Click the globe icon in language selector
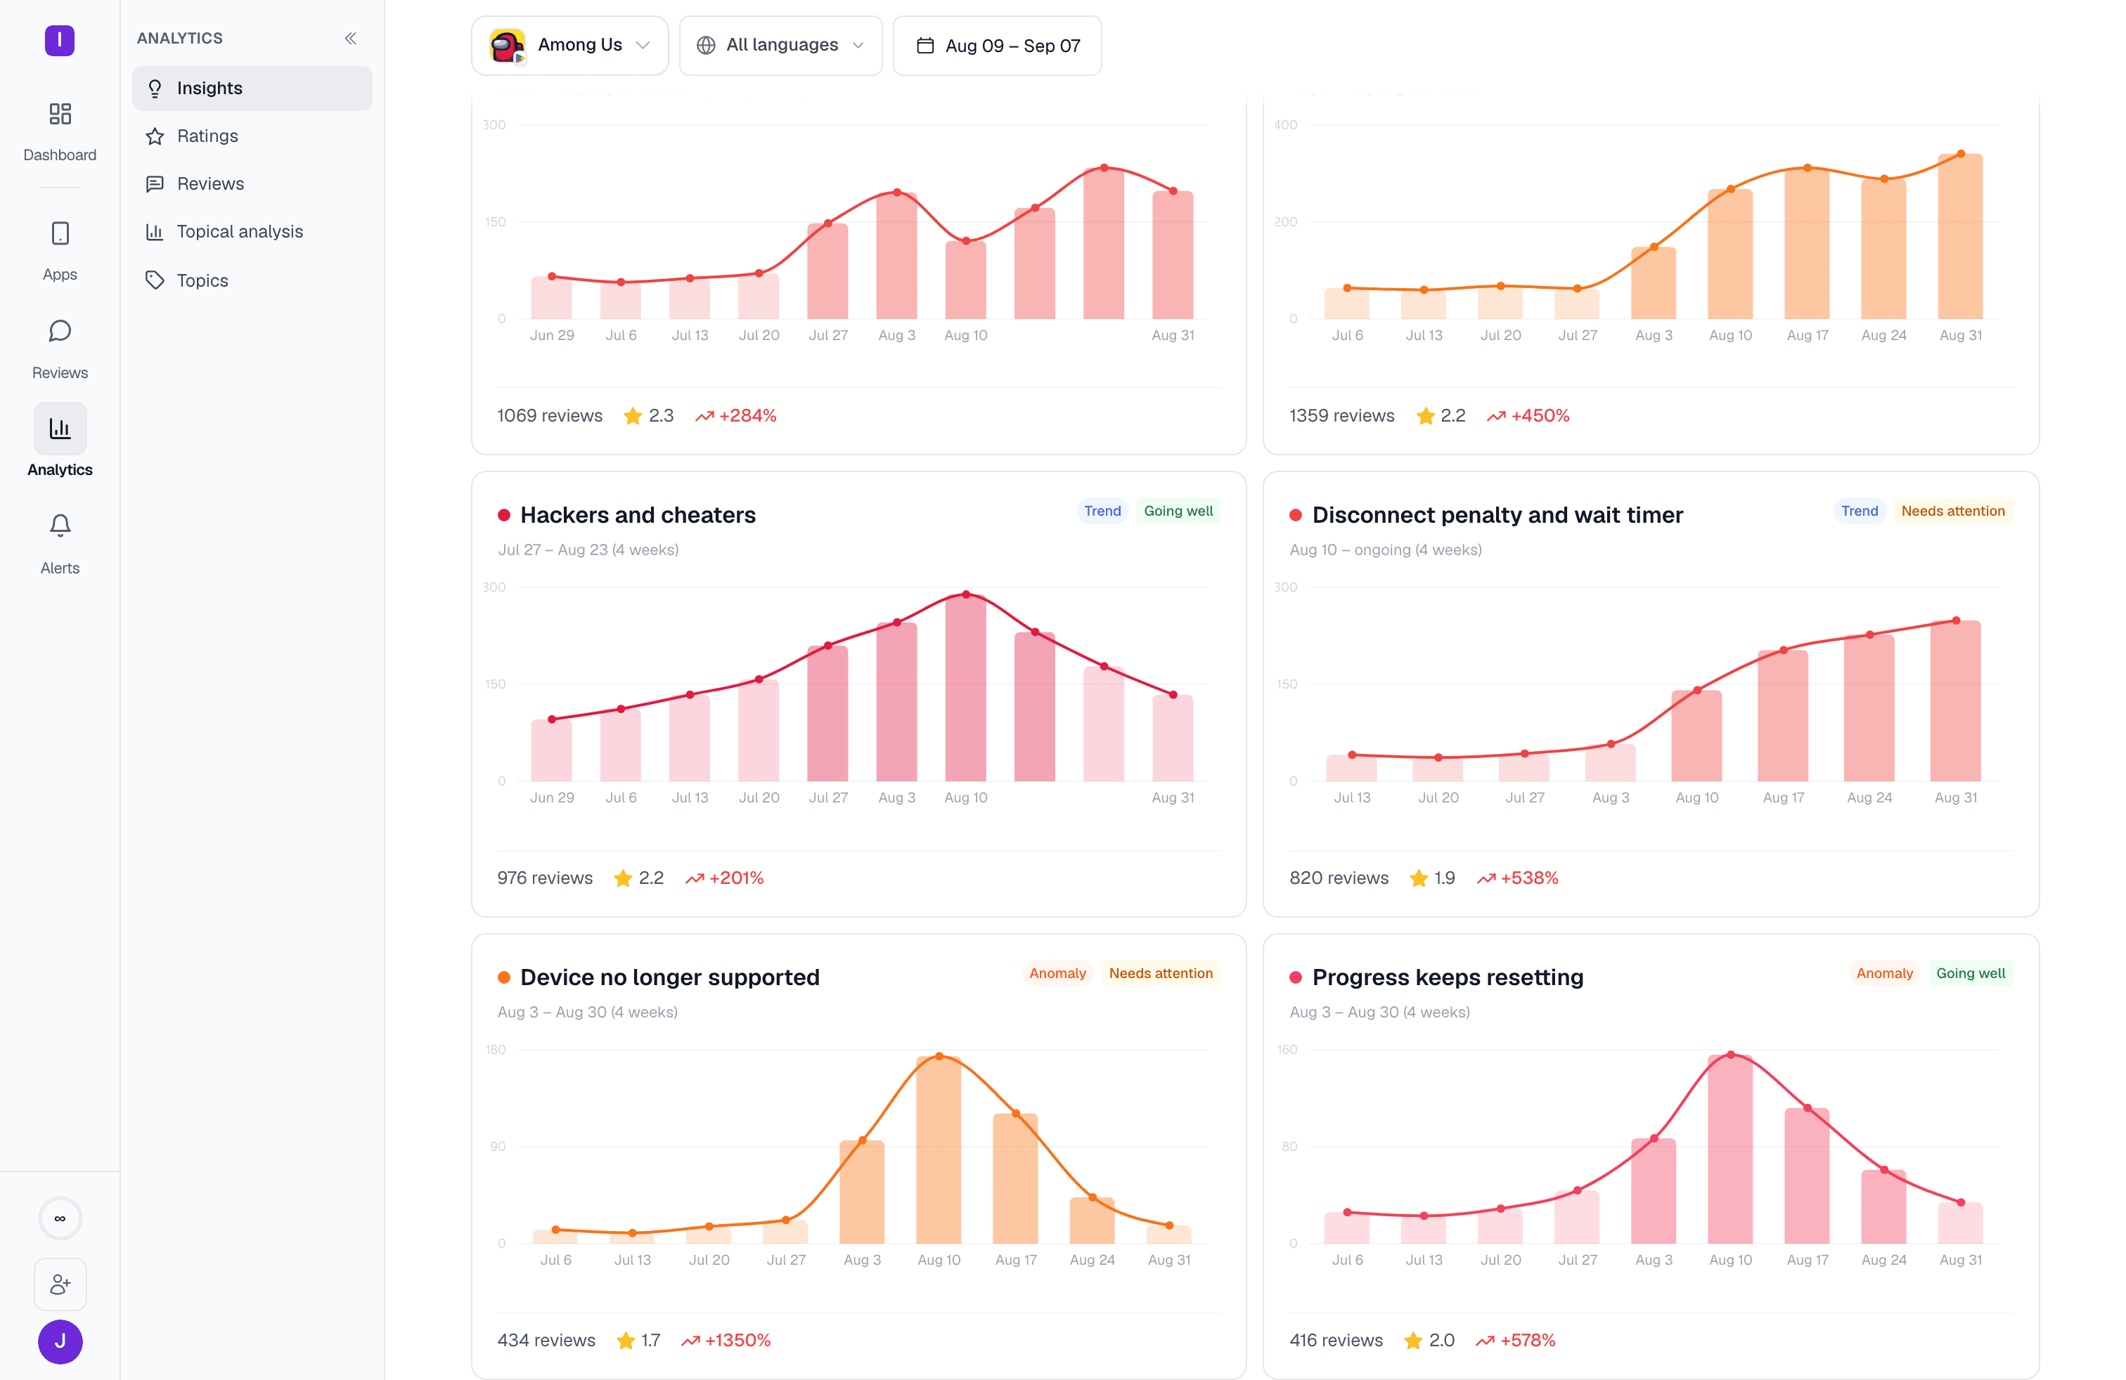This screenshot has height=1380, width=2126. (706, 46)
